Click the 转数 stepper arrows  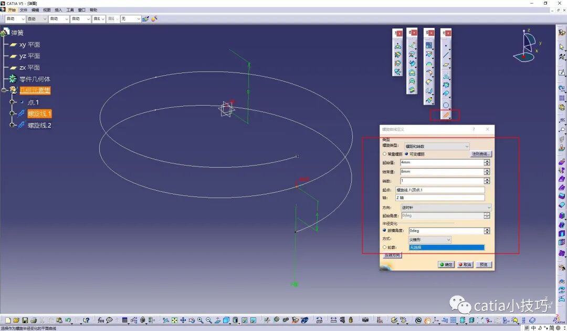[x=487, y=181]
